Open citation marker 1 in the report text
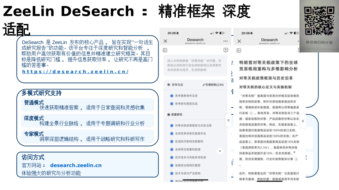The image size is (339, 190). [251, 113]
